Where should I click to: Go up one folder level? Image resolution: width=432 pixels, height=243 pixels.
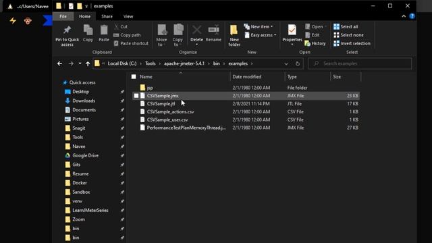coord(88,63)
